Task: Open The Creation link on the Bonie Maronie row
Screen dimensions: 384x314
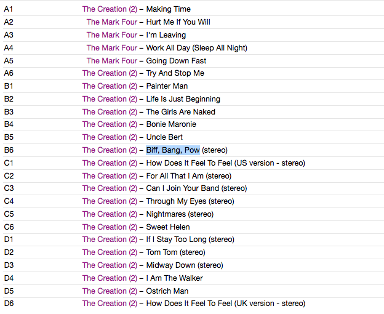Action: (105, 124)
